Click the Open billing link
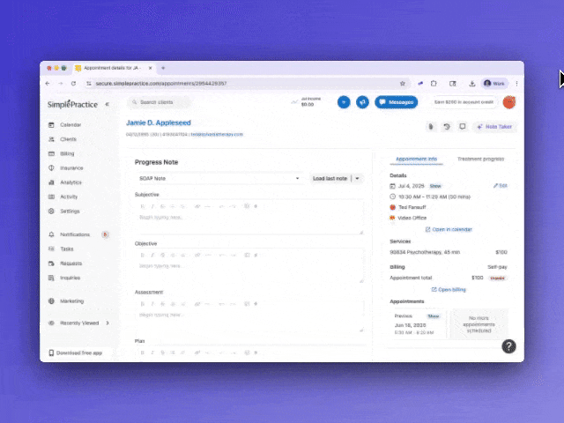Image resolution: width=564 pixels, height=423 pixels. 449,290
